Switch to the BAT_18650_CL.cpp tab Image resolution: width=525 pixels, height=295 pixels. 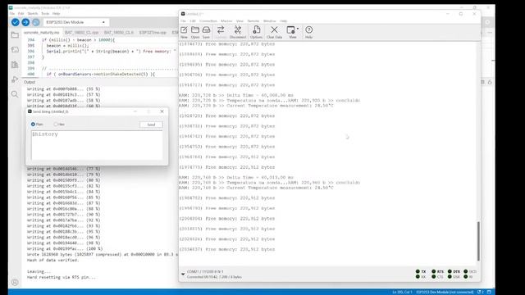pyautogui.click(x=82, y=33)
